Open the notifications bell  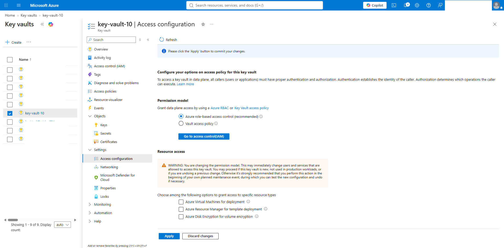(406, 5)
